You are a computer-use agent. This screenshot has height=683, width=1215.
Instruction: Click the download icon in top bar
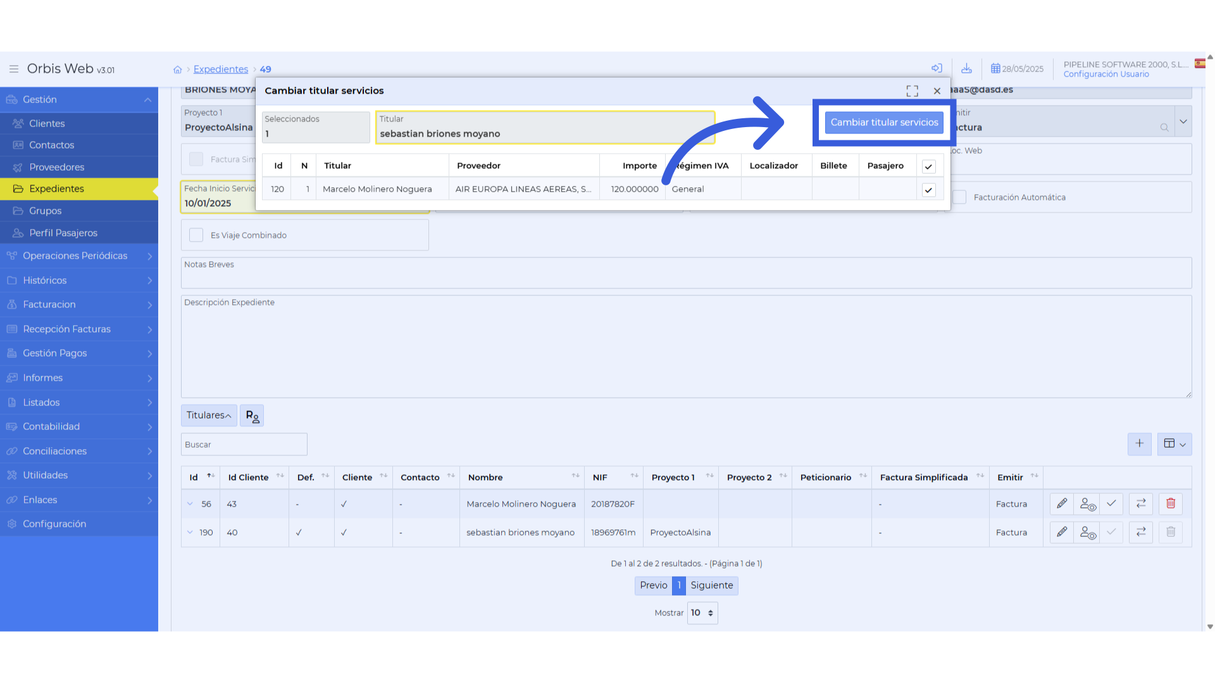point(966,68)
